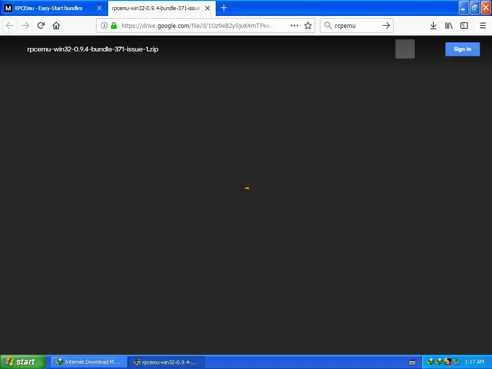Reload the current page
Viewport: 492px width, 369px height.
pos(41,25)
